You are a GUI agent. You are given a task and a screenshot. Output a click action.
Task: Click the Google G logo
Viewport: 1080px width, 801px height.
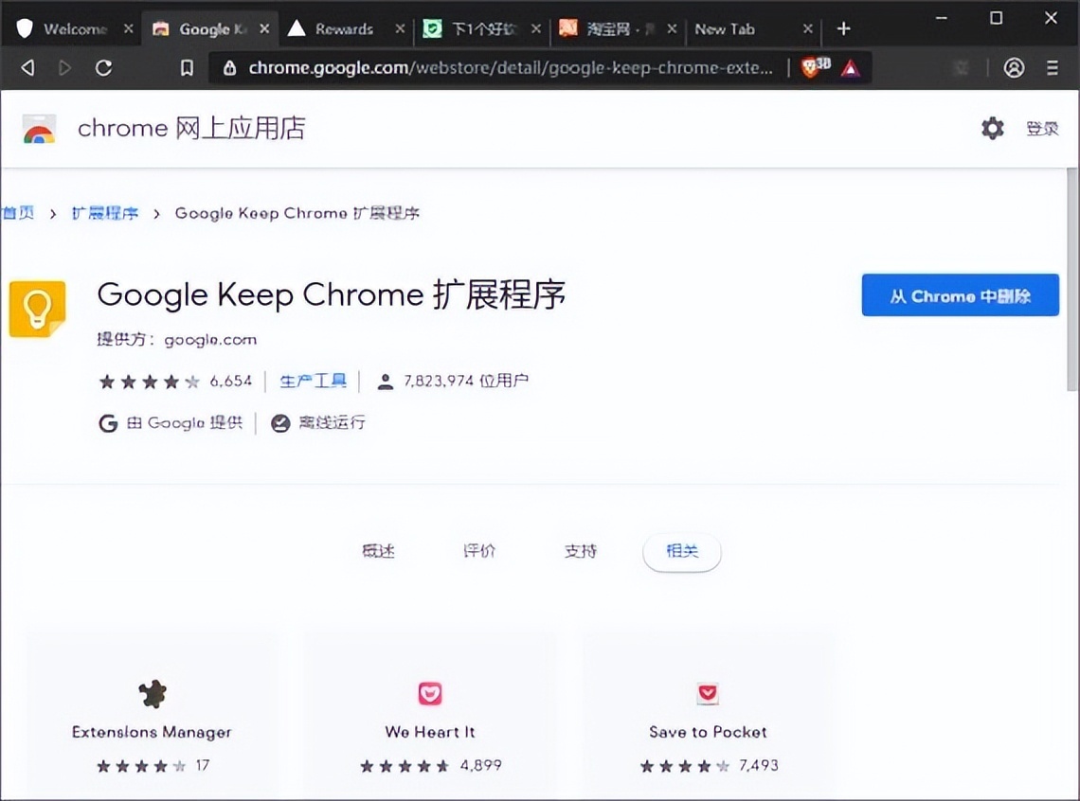[x=108, y=423]
